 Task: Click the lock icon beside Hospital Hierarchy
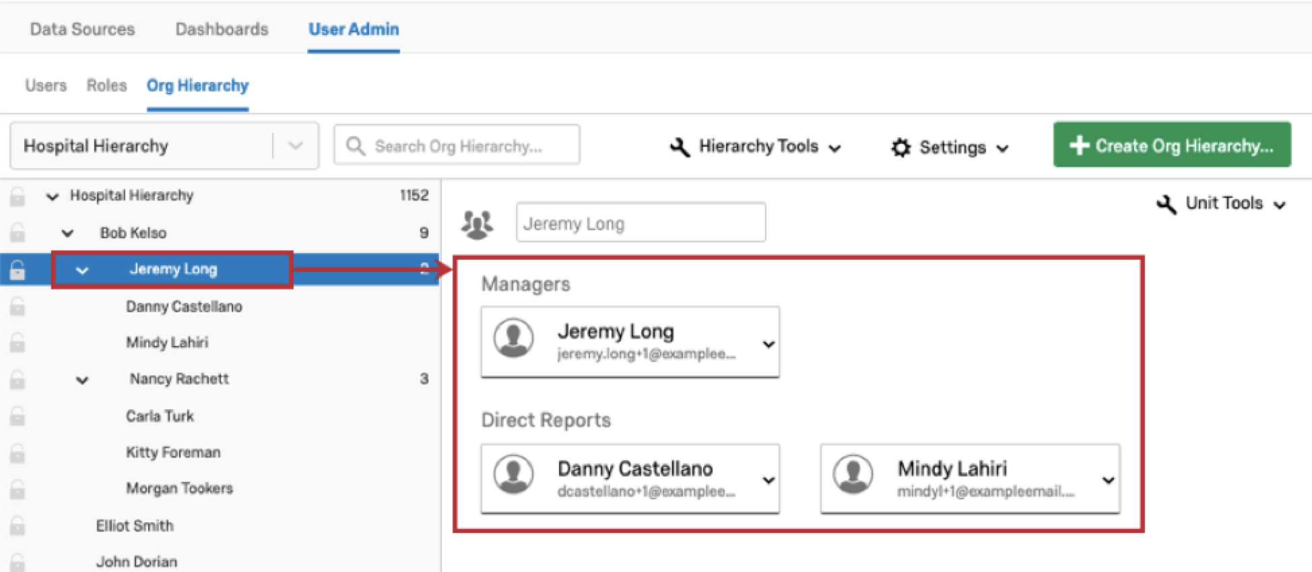click(18, 196)
